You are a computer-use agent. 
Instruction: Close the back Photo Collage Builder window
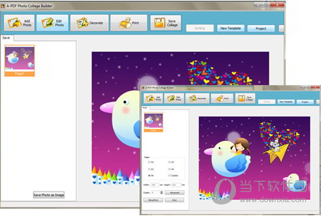click(278, 5)
